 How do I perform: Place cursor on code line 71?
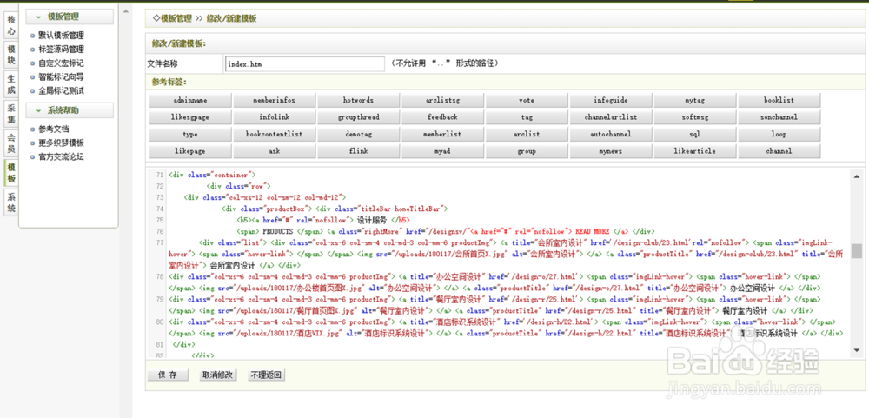[x=212, y=175]
